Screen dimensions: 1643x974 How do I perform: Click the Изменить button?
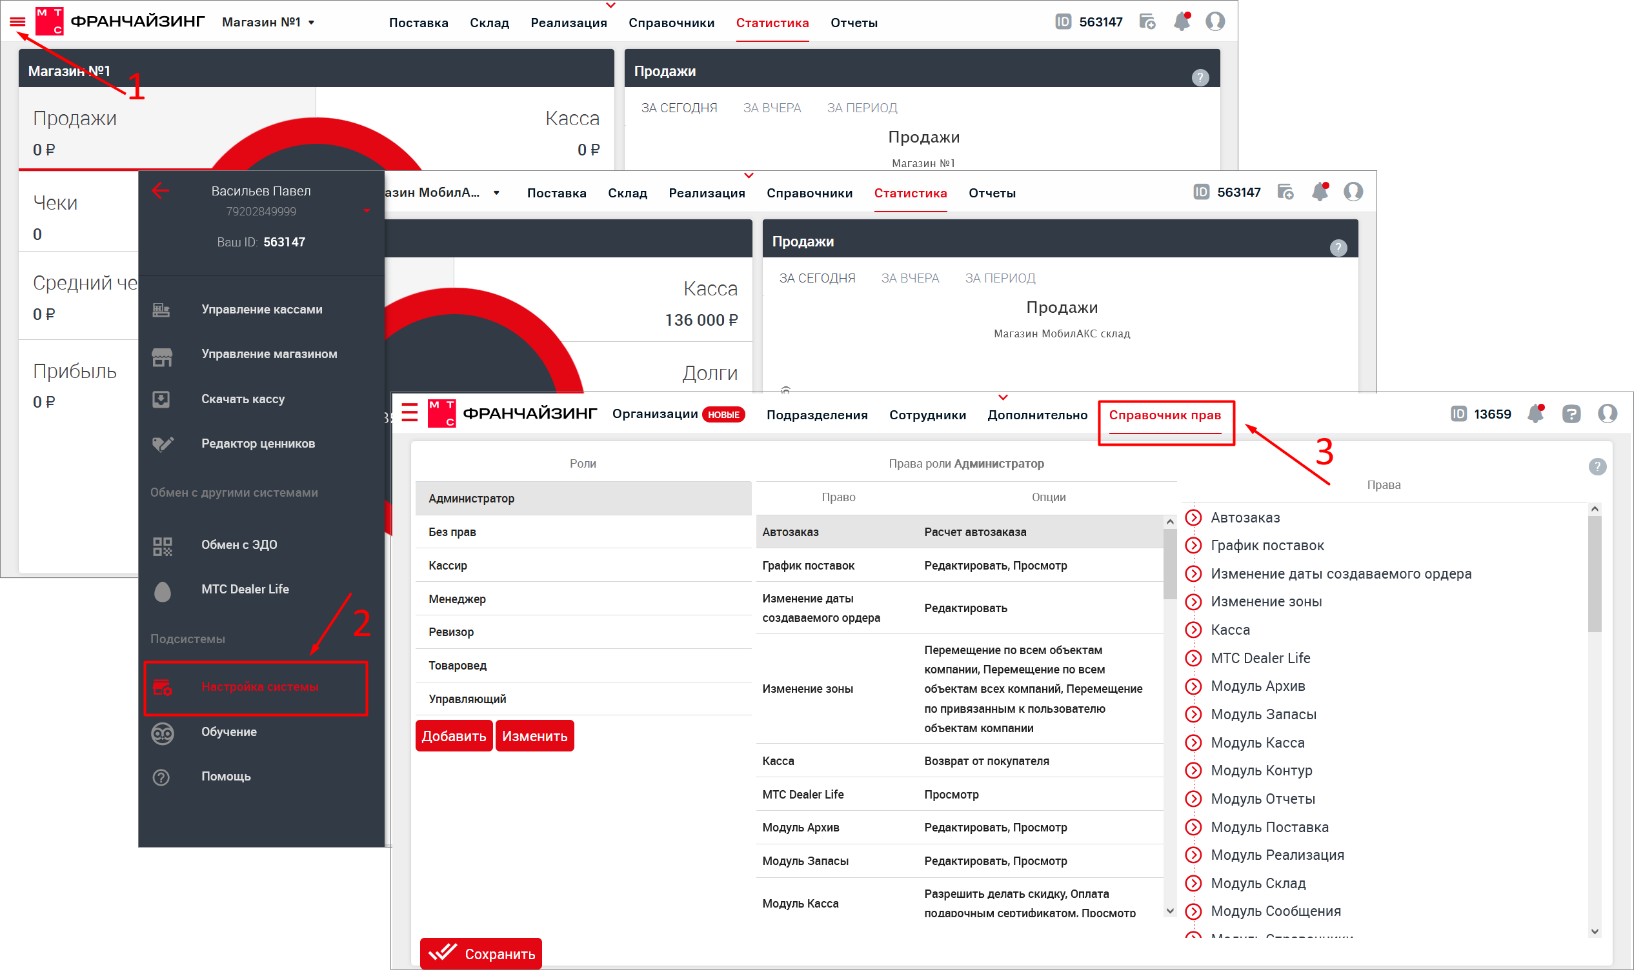tap(535, 737)
